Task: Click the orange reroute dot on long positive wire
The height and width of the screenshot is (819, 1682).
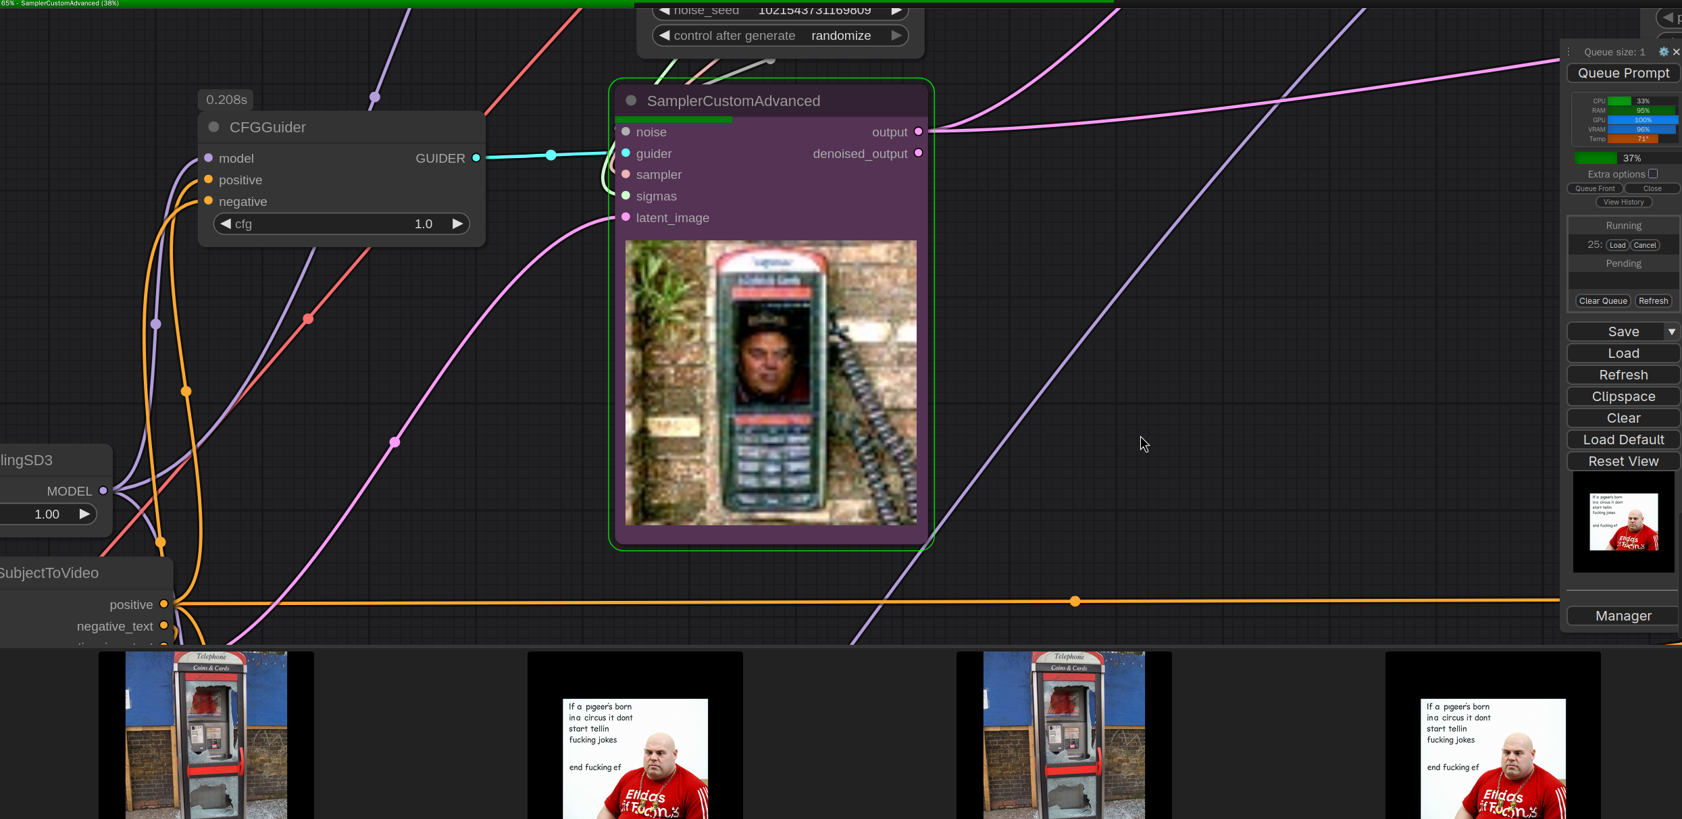Action: pos(1075,601)
